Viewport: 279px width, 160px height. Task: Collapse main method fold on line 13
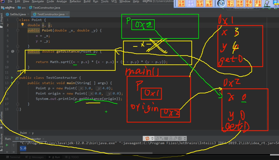pos(18,83)
